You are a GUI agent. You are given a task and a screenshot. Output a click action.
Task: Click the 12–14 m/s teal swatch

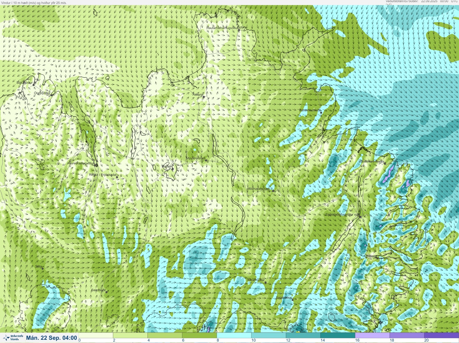303,335
